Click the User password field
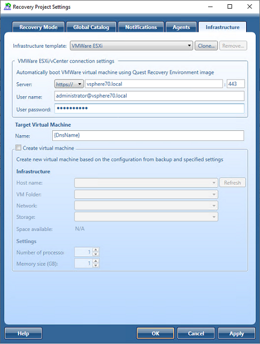The height and width of the screenshot is (344, 260). pyautogui.click(x=149, y=108)
